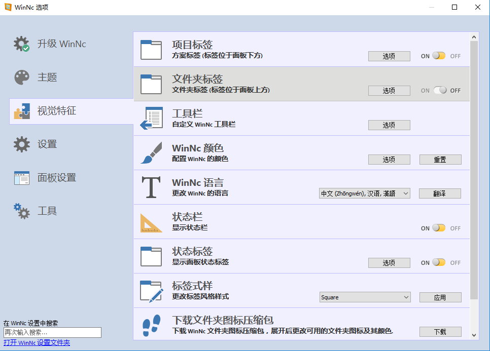Open the 面板设置 section
This screenshot has height=351, width=490.
(71, 178)
